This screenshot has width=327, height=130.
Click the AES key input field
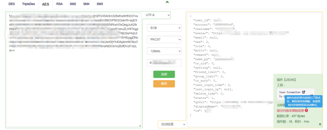[164, 63]
